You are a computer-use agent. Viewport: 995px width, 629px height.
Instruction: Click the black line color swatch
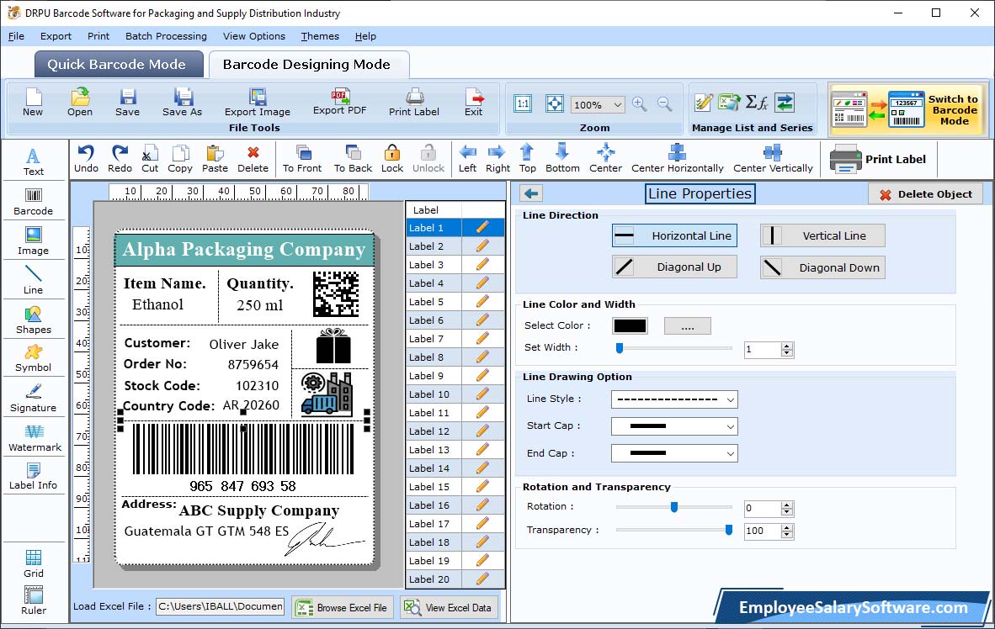[631, 326]
